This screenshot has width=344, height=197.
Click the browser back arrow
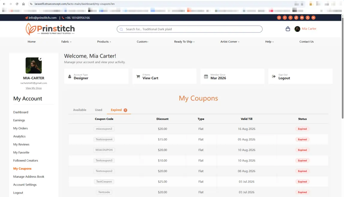4,4
